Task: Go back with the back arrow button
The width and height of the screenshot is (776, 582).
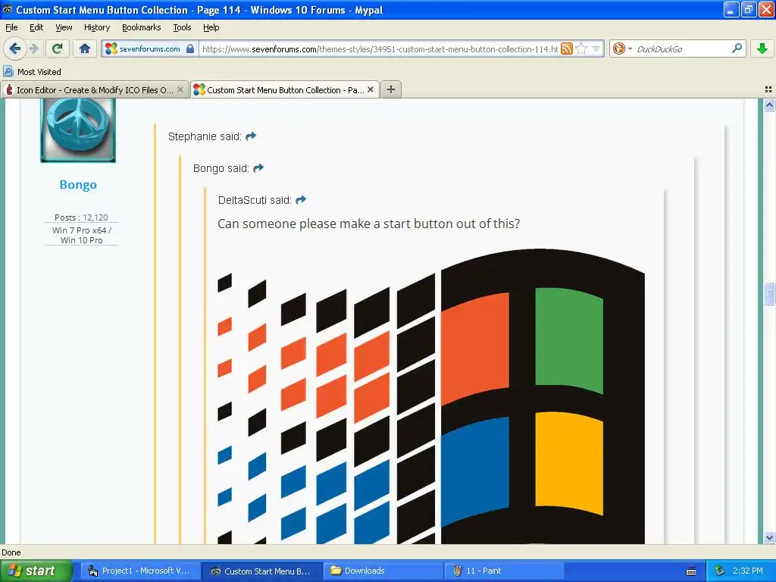Action: 14,48
